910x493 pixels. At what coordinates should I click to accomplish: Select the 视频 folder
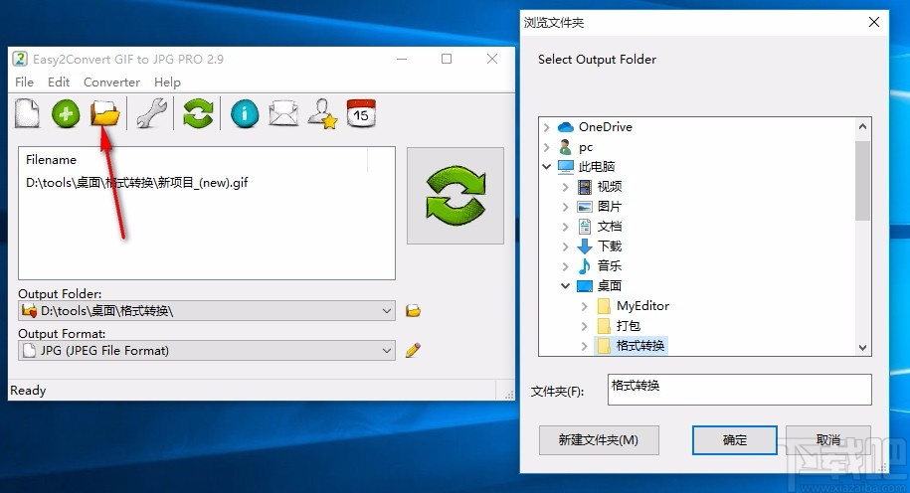click(x=610, y=187)
